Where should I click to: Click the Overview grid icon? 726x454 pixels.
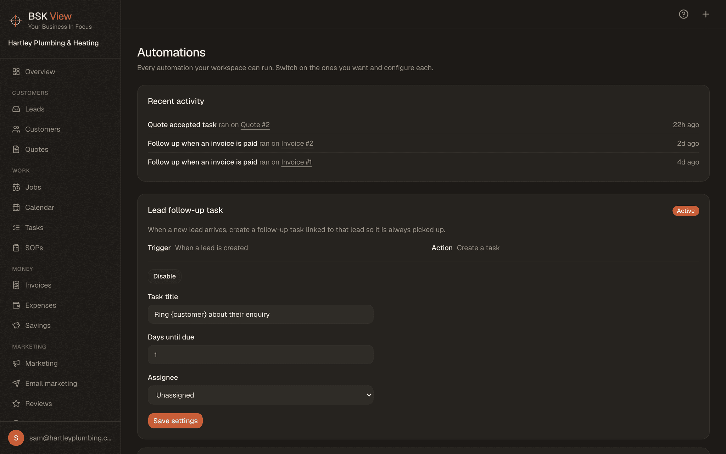[x=16, y=72]
